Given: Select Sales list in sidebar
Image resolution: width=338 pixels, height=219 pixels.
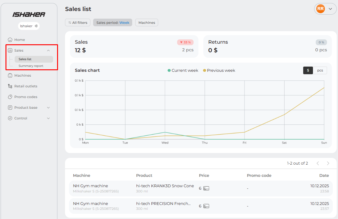Looking at the screenshot, I should click(x=25, y=59).
